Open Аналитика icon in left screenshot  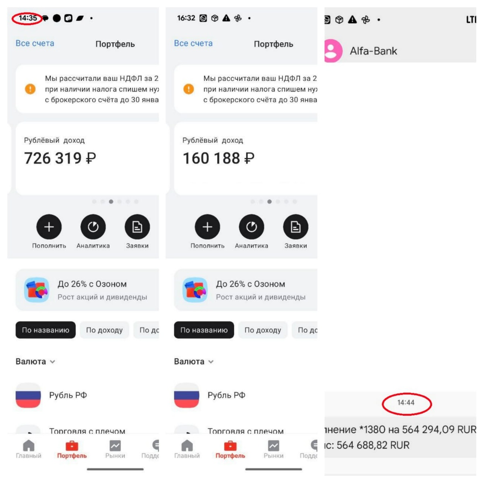click(x=93, y=227)
